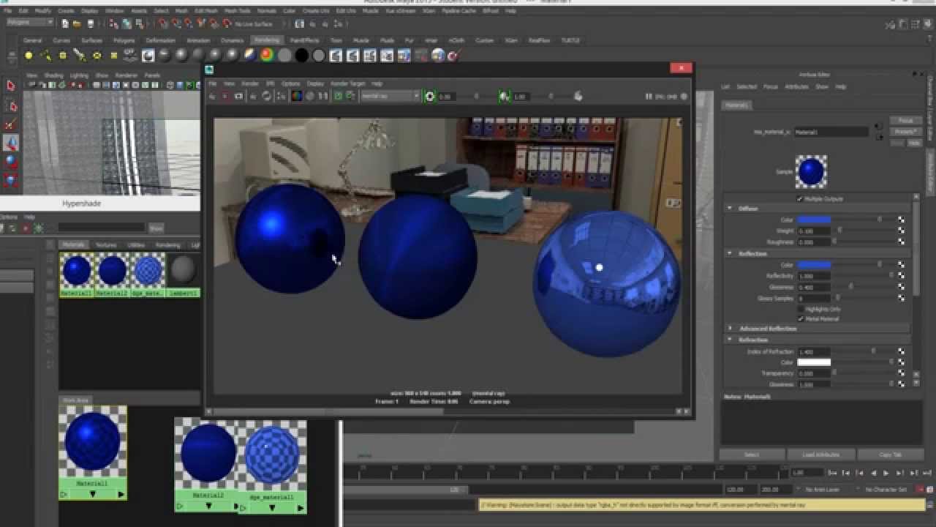Click the snapshot camera icon in Render View

238,96
